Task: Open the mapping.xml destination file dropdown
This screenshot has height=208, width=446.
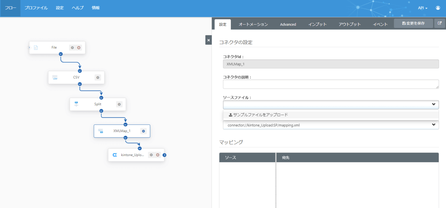Action: pyautogui.click(x=331, y=125)
